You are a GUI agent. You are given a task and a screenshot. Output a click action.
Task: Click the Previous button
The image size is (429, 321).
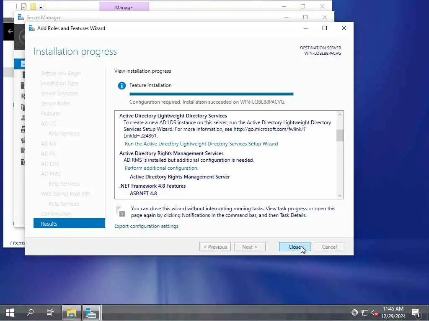coord(215,247)
